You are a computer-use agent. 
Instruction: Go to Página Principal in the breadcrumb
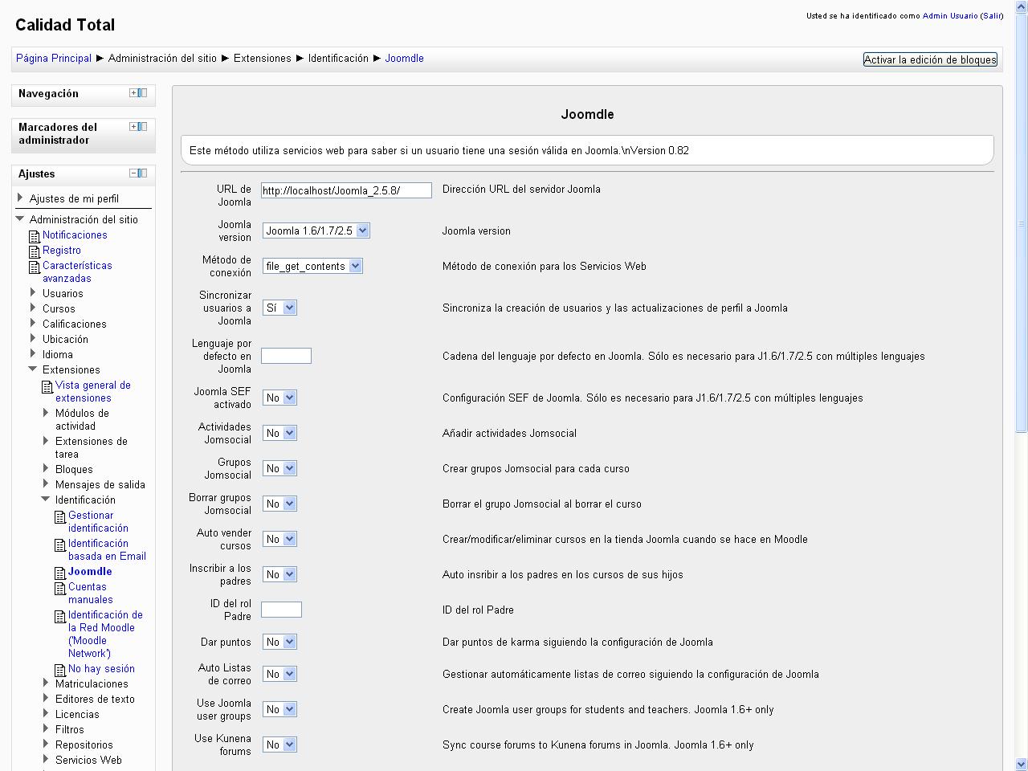coord(54,59)
